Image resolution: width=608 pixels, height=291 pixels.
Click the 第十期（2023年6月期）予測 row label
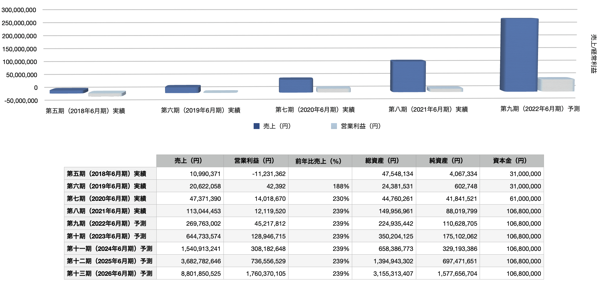107,236
